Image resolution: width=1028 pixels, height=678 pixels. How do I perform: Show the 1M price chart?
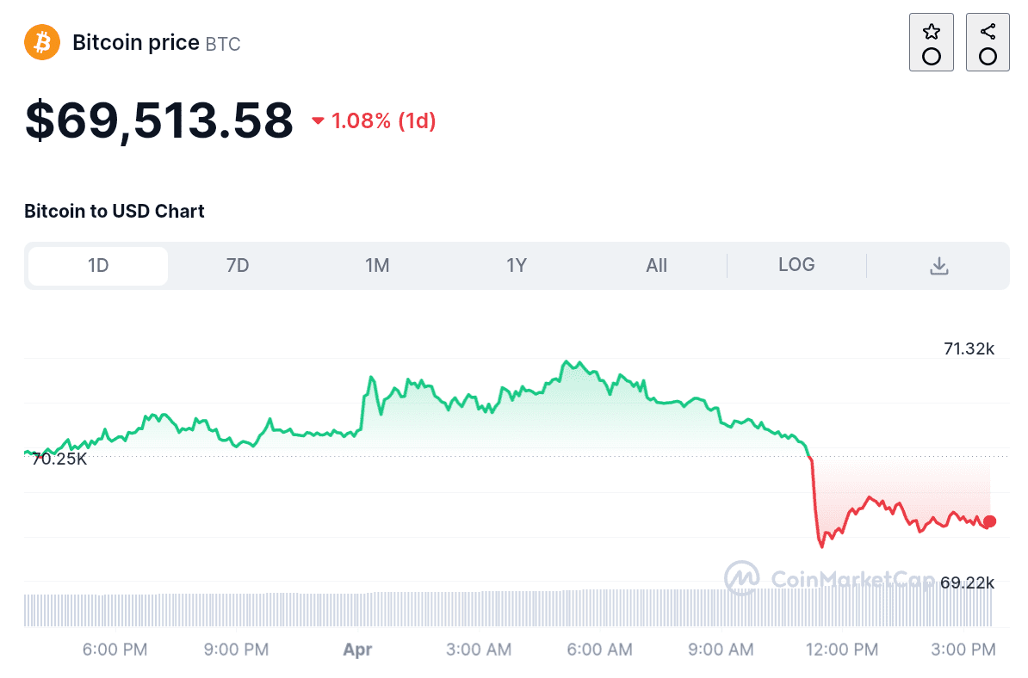click(377, 266)
